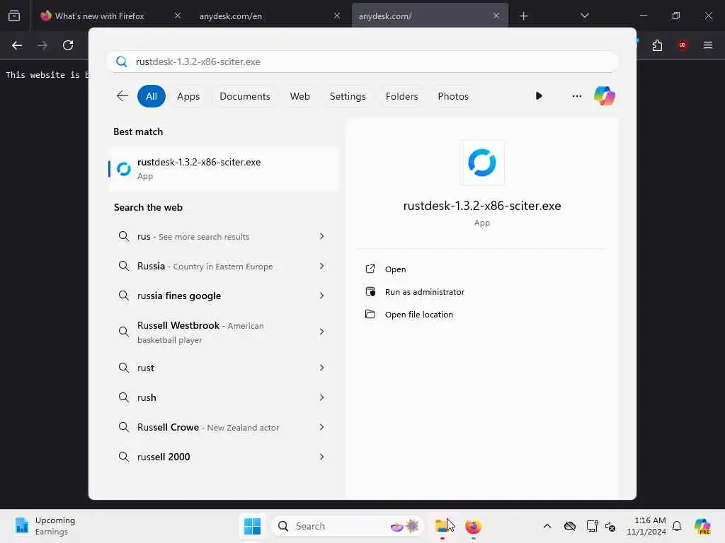Expand the Russell Westbrook chevron

click(x=322, y=332)
